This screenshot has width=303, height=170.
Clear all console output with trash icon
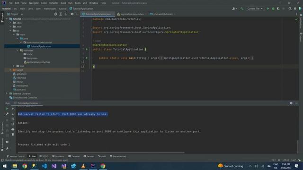click(13, 134)
